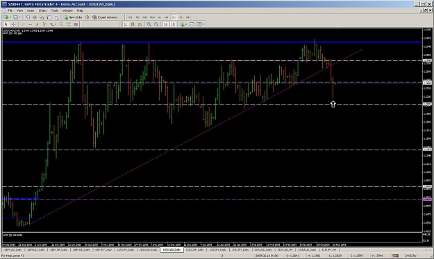434x259 pixels.
Task: Expand the Profiles dropdown arrow
Action: pyautogui.click(x=19, y=17)
